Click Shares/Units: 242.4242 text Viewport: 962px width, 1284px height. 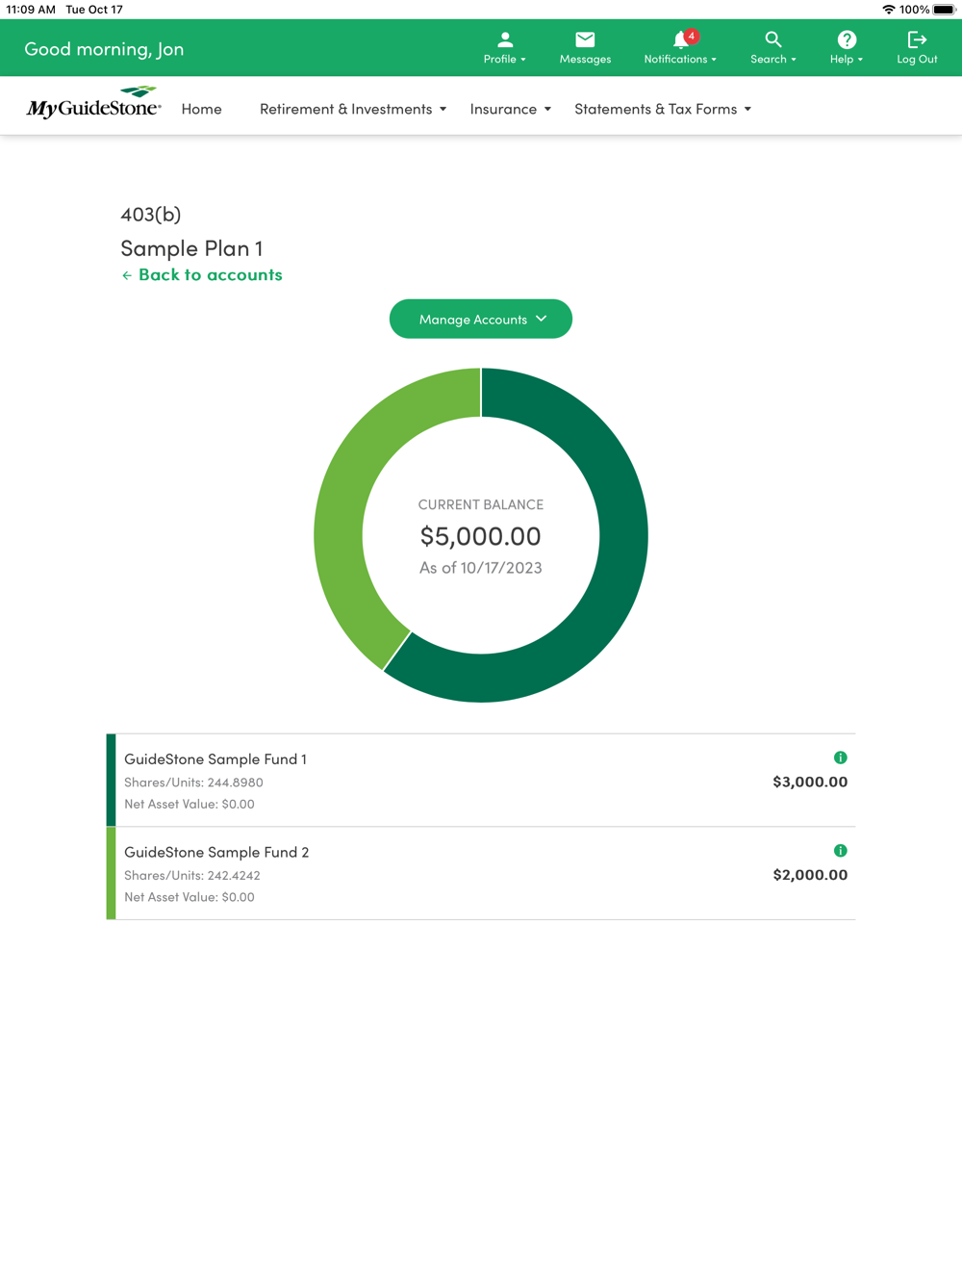192,876
